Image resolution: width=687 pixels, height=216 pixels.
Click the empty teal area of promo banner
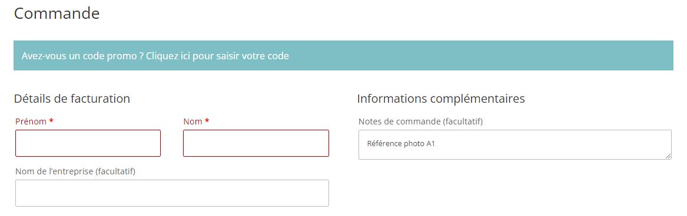[482, 56]
